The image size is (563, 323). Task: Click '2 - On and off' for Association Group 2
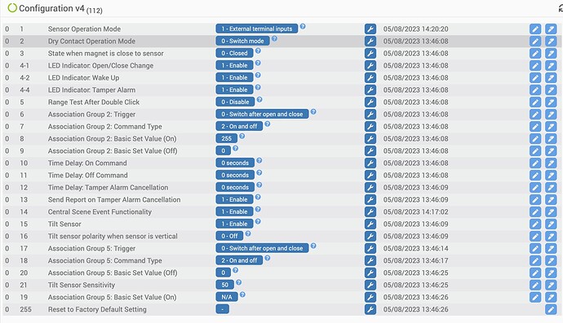[239, 126]
